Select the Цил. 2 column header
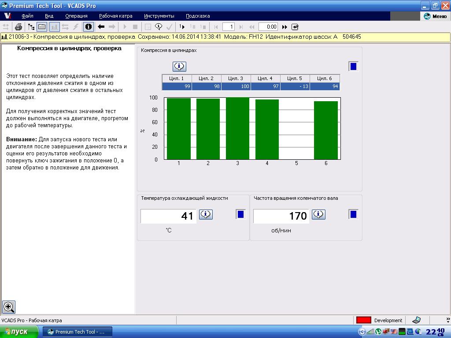 [x=206, y=78]
